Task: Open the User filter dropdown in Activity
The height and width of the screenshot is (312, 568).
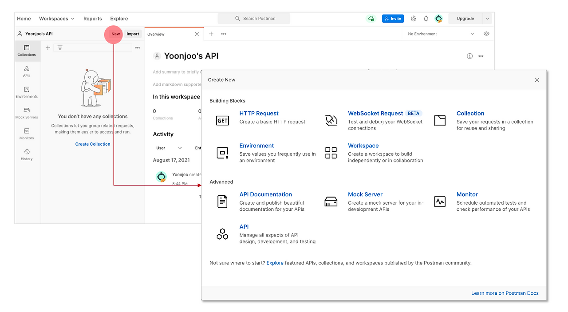Action: 169,148
